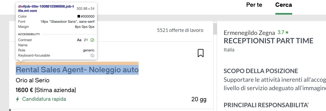326x111 pixels.
Task: Click the RECEPTIONIST PART TIME heading
Action: [x=268, y=41]
